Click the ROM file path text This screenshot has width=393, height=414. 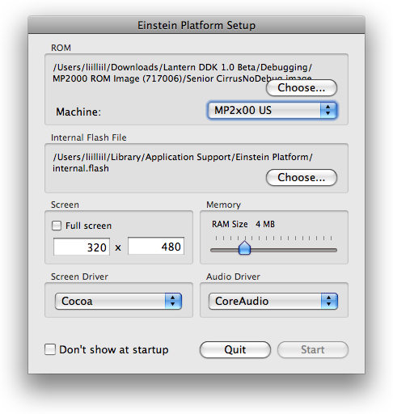tap(183, 73)
